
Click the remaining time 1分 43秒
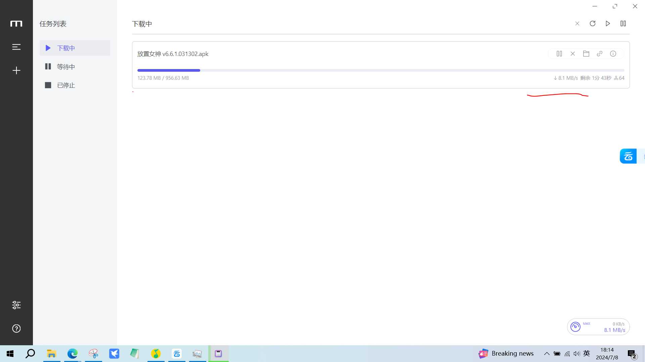pyautogui.click(x=596, y=78)
